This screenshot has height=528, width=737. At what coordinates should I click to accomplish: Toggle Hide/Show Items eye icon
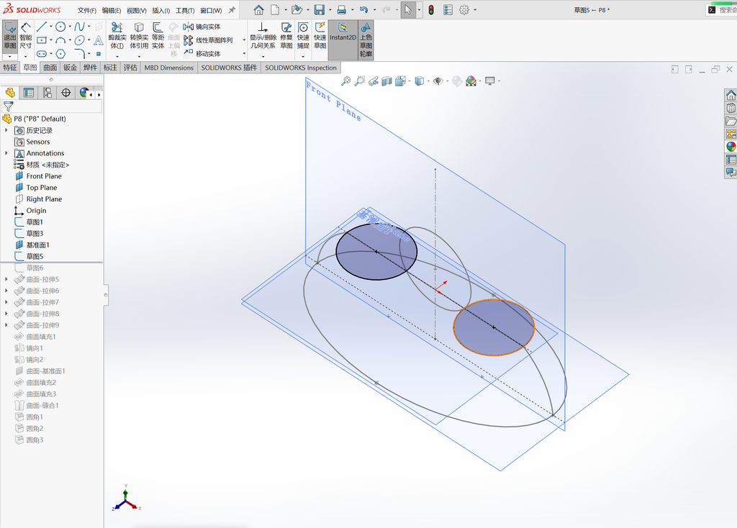tap(438, 81)
